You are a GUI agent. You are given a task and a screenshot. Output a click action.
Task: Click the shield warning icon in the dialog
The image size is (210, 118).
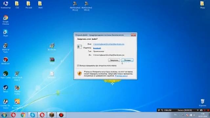pos(79,73)
